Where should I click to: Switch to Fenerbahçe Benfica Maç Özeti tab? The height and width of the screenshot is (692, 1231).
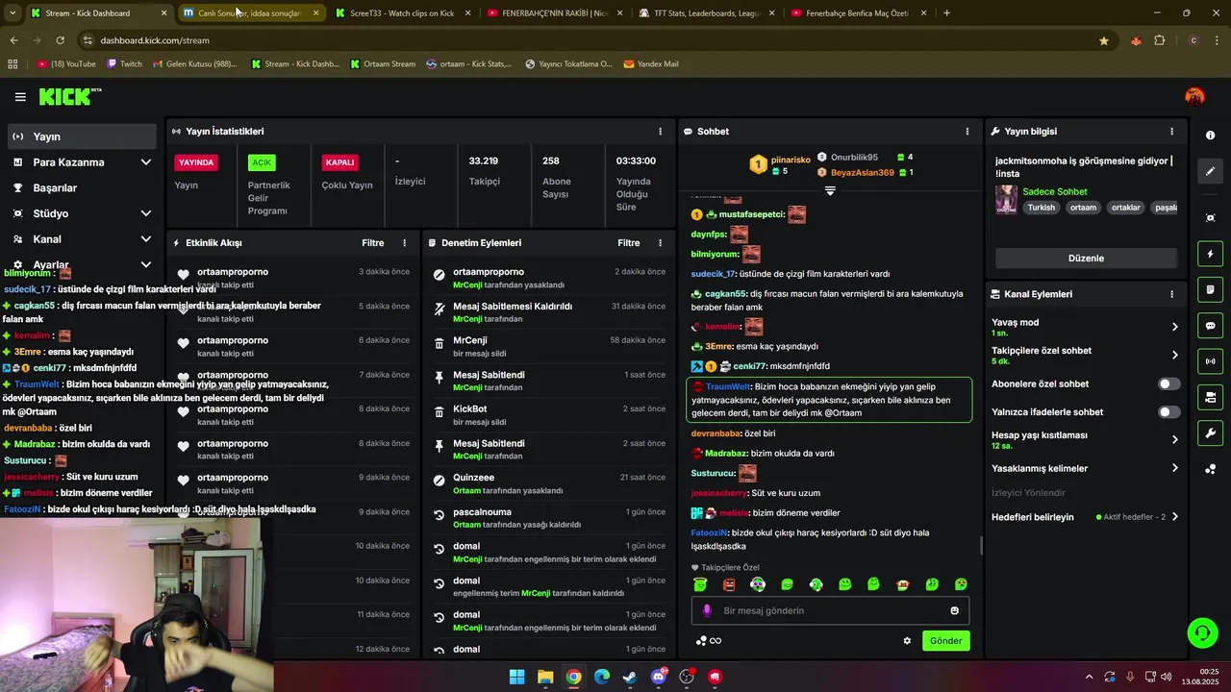click(x=858, y=13)
